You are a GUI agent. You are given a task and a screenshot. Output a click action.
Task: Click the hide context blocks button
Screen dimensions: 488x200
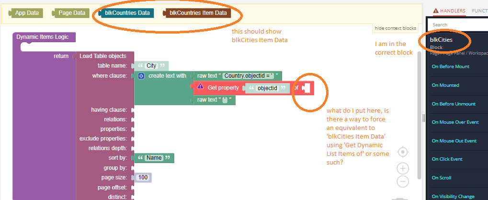395,28
